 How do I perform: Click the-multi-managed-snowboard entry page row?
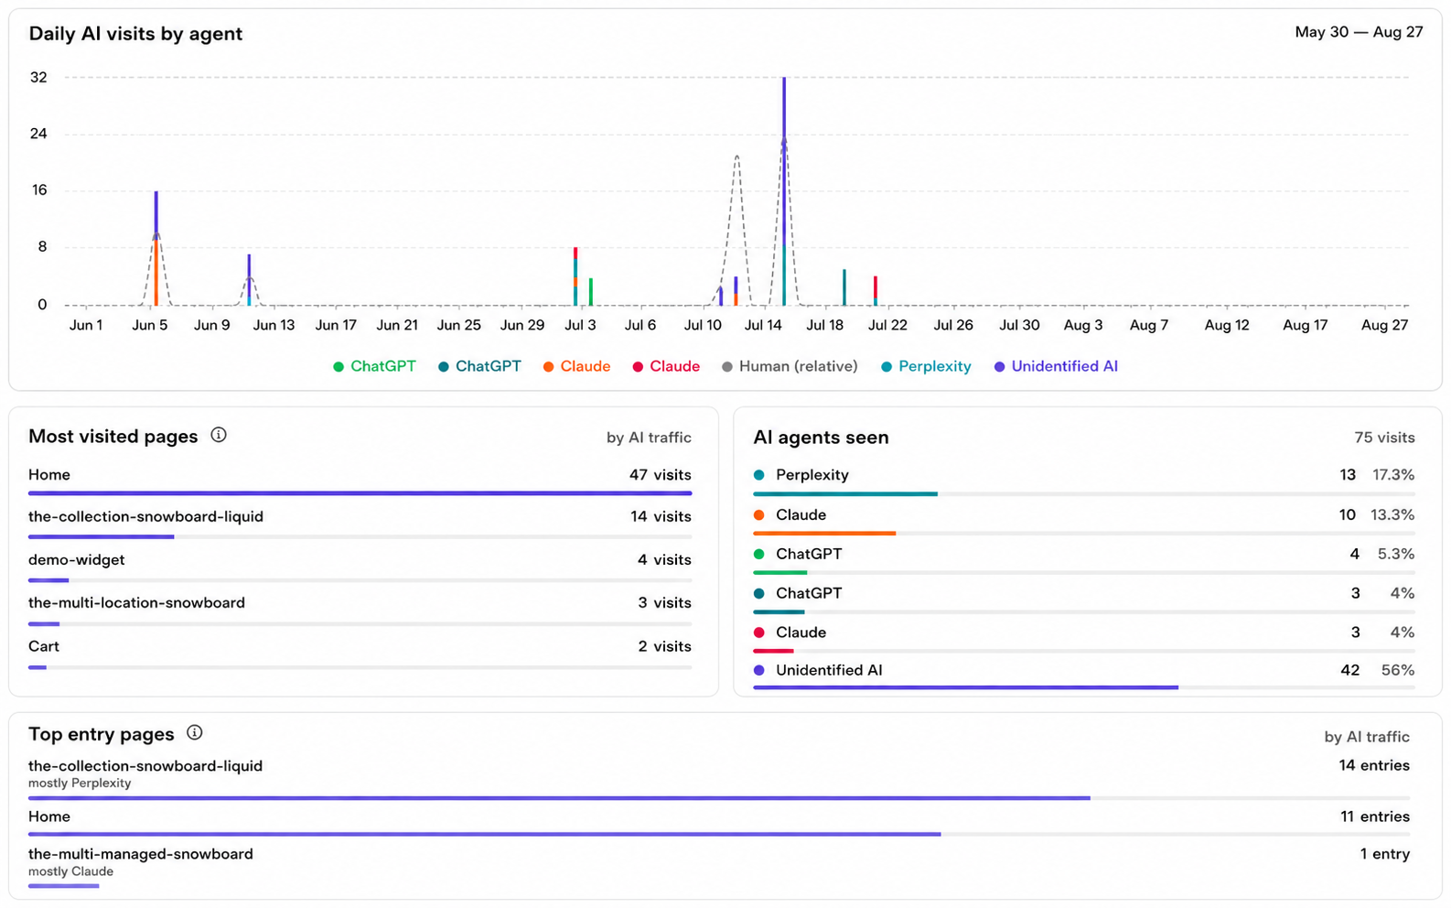point(719,866)
